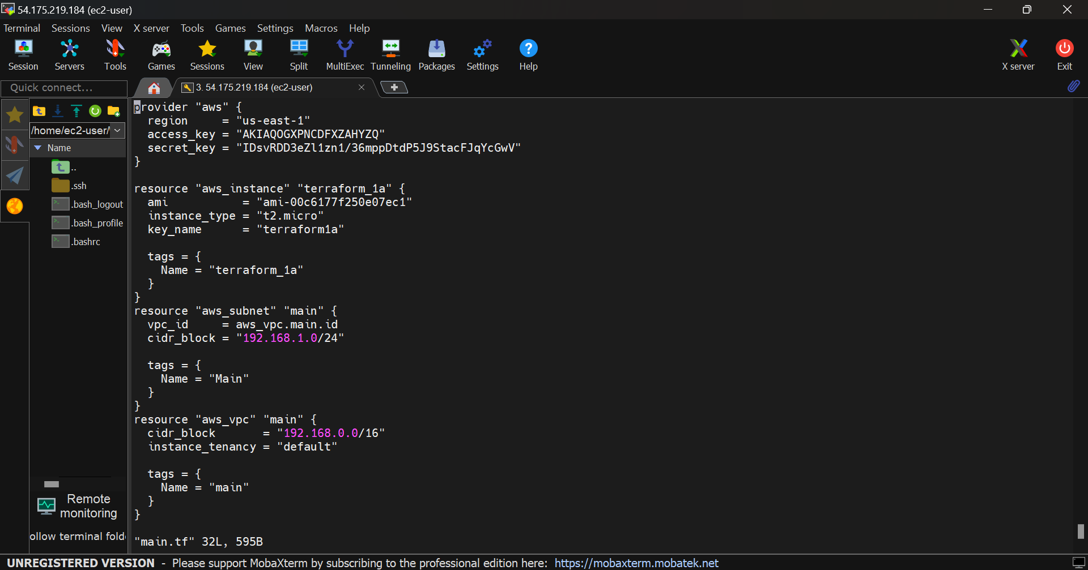Upload a file in the SFTP panel
The image size is (1088, 570).
tap(76, 111)
